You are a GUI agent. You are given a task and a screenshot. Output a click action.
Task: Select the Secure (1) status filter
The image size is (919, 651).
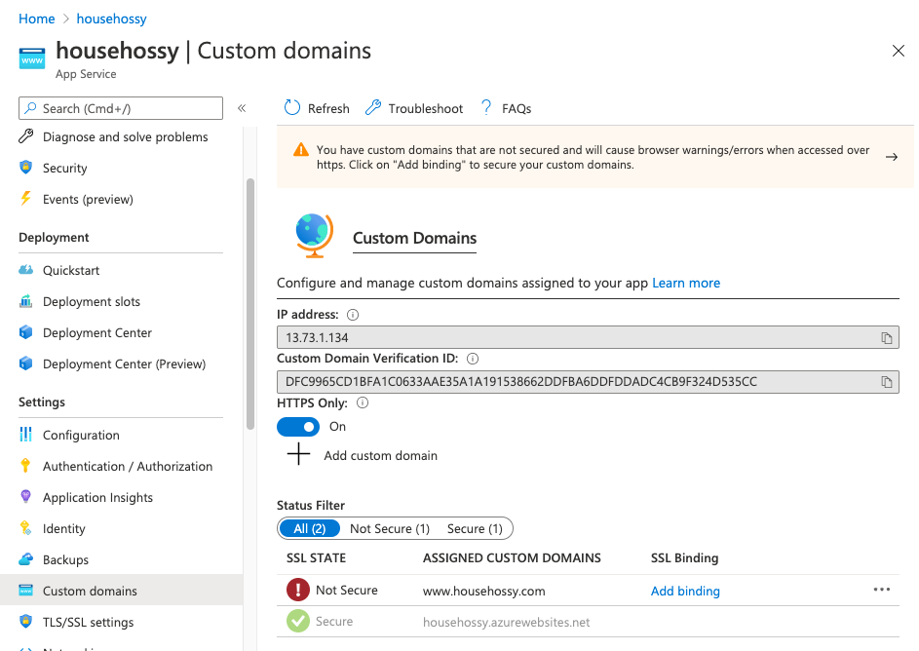point(475,528)
